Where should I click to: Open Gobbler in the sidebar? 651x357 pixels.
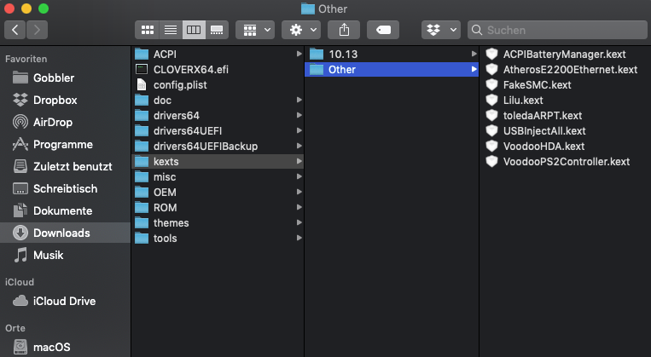coord(65,78)
